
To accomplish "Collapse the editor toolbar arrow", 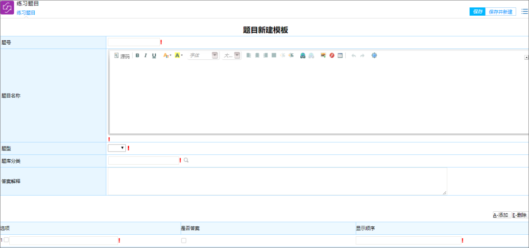I will pos(526,57).
